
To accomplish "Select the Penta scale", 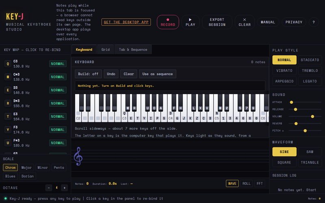I will [59, 168].
